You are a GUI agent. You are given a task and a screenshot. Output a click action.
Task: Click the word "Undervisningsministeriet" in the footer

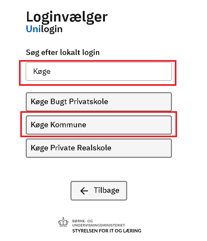pos(99,225)
